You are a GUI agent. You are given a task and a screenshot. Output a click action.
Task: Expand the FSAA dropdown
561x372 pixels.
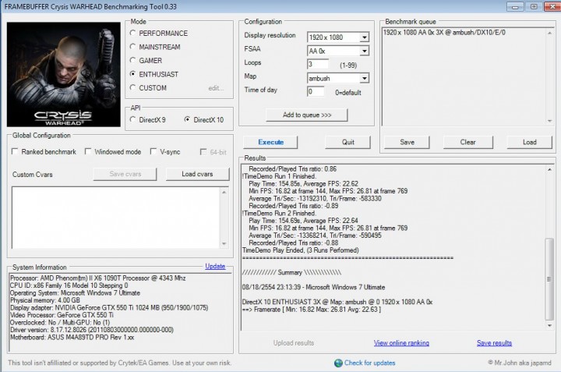tap(364, 51)
